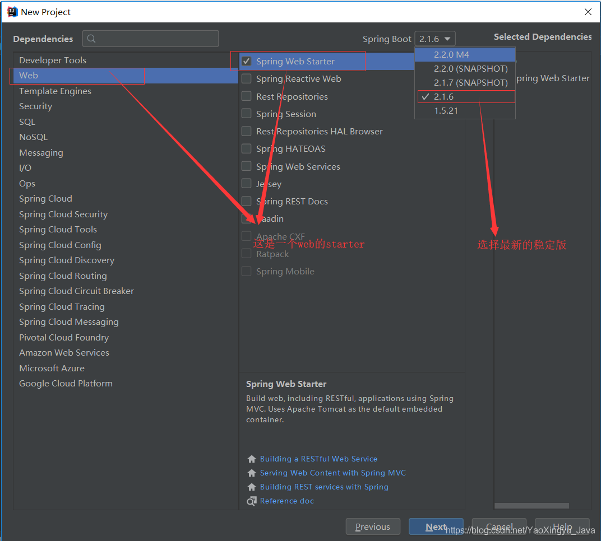The width and height of the screenshot is (601, 541).
Task: Click home icon beside Building a RESTful Web Service
Action: click(251, 459)
